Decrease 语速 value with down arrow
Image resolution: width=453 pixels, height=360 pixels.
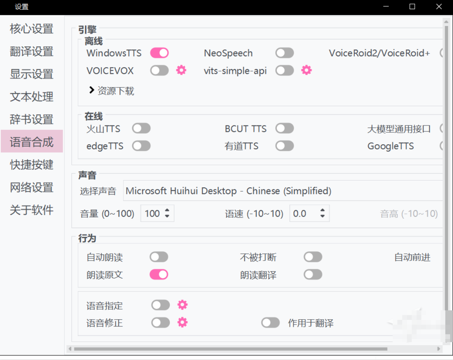coord(322,216)
